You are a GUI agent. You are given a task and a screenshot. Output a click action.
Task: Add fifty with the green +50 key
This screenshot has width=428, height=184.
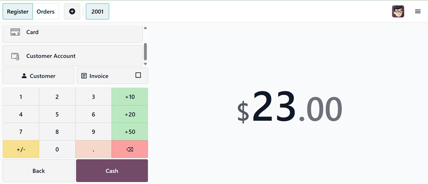130,132
